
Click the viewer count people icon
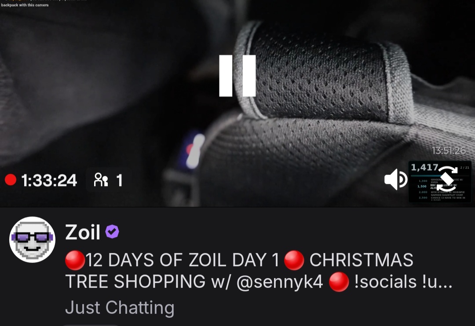tap(101, 179)
